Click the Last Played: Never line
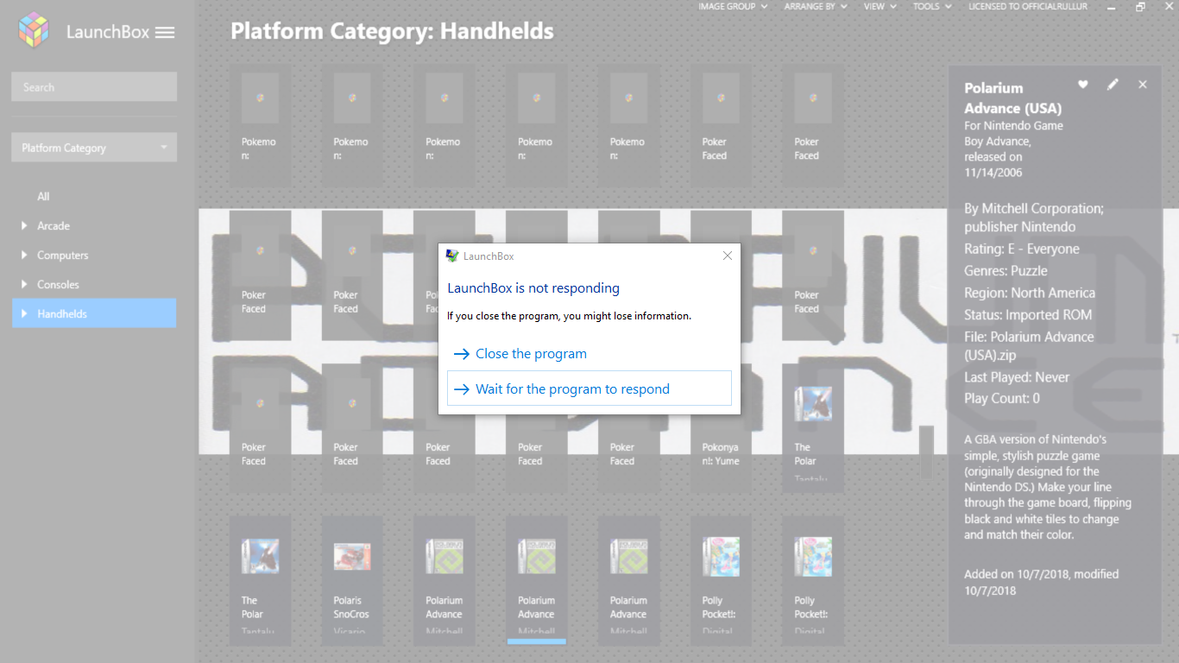 coord(1017,377)
